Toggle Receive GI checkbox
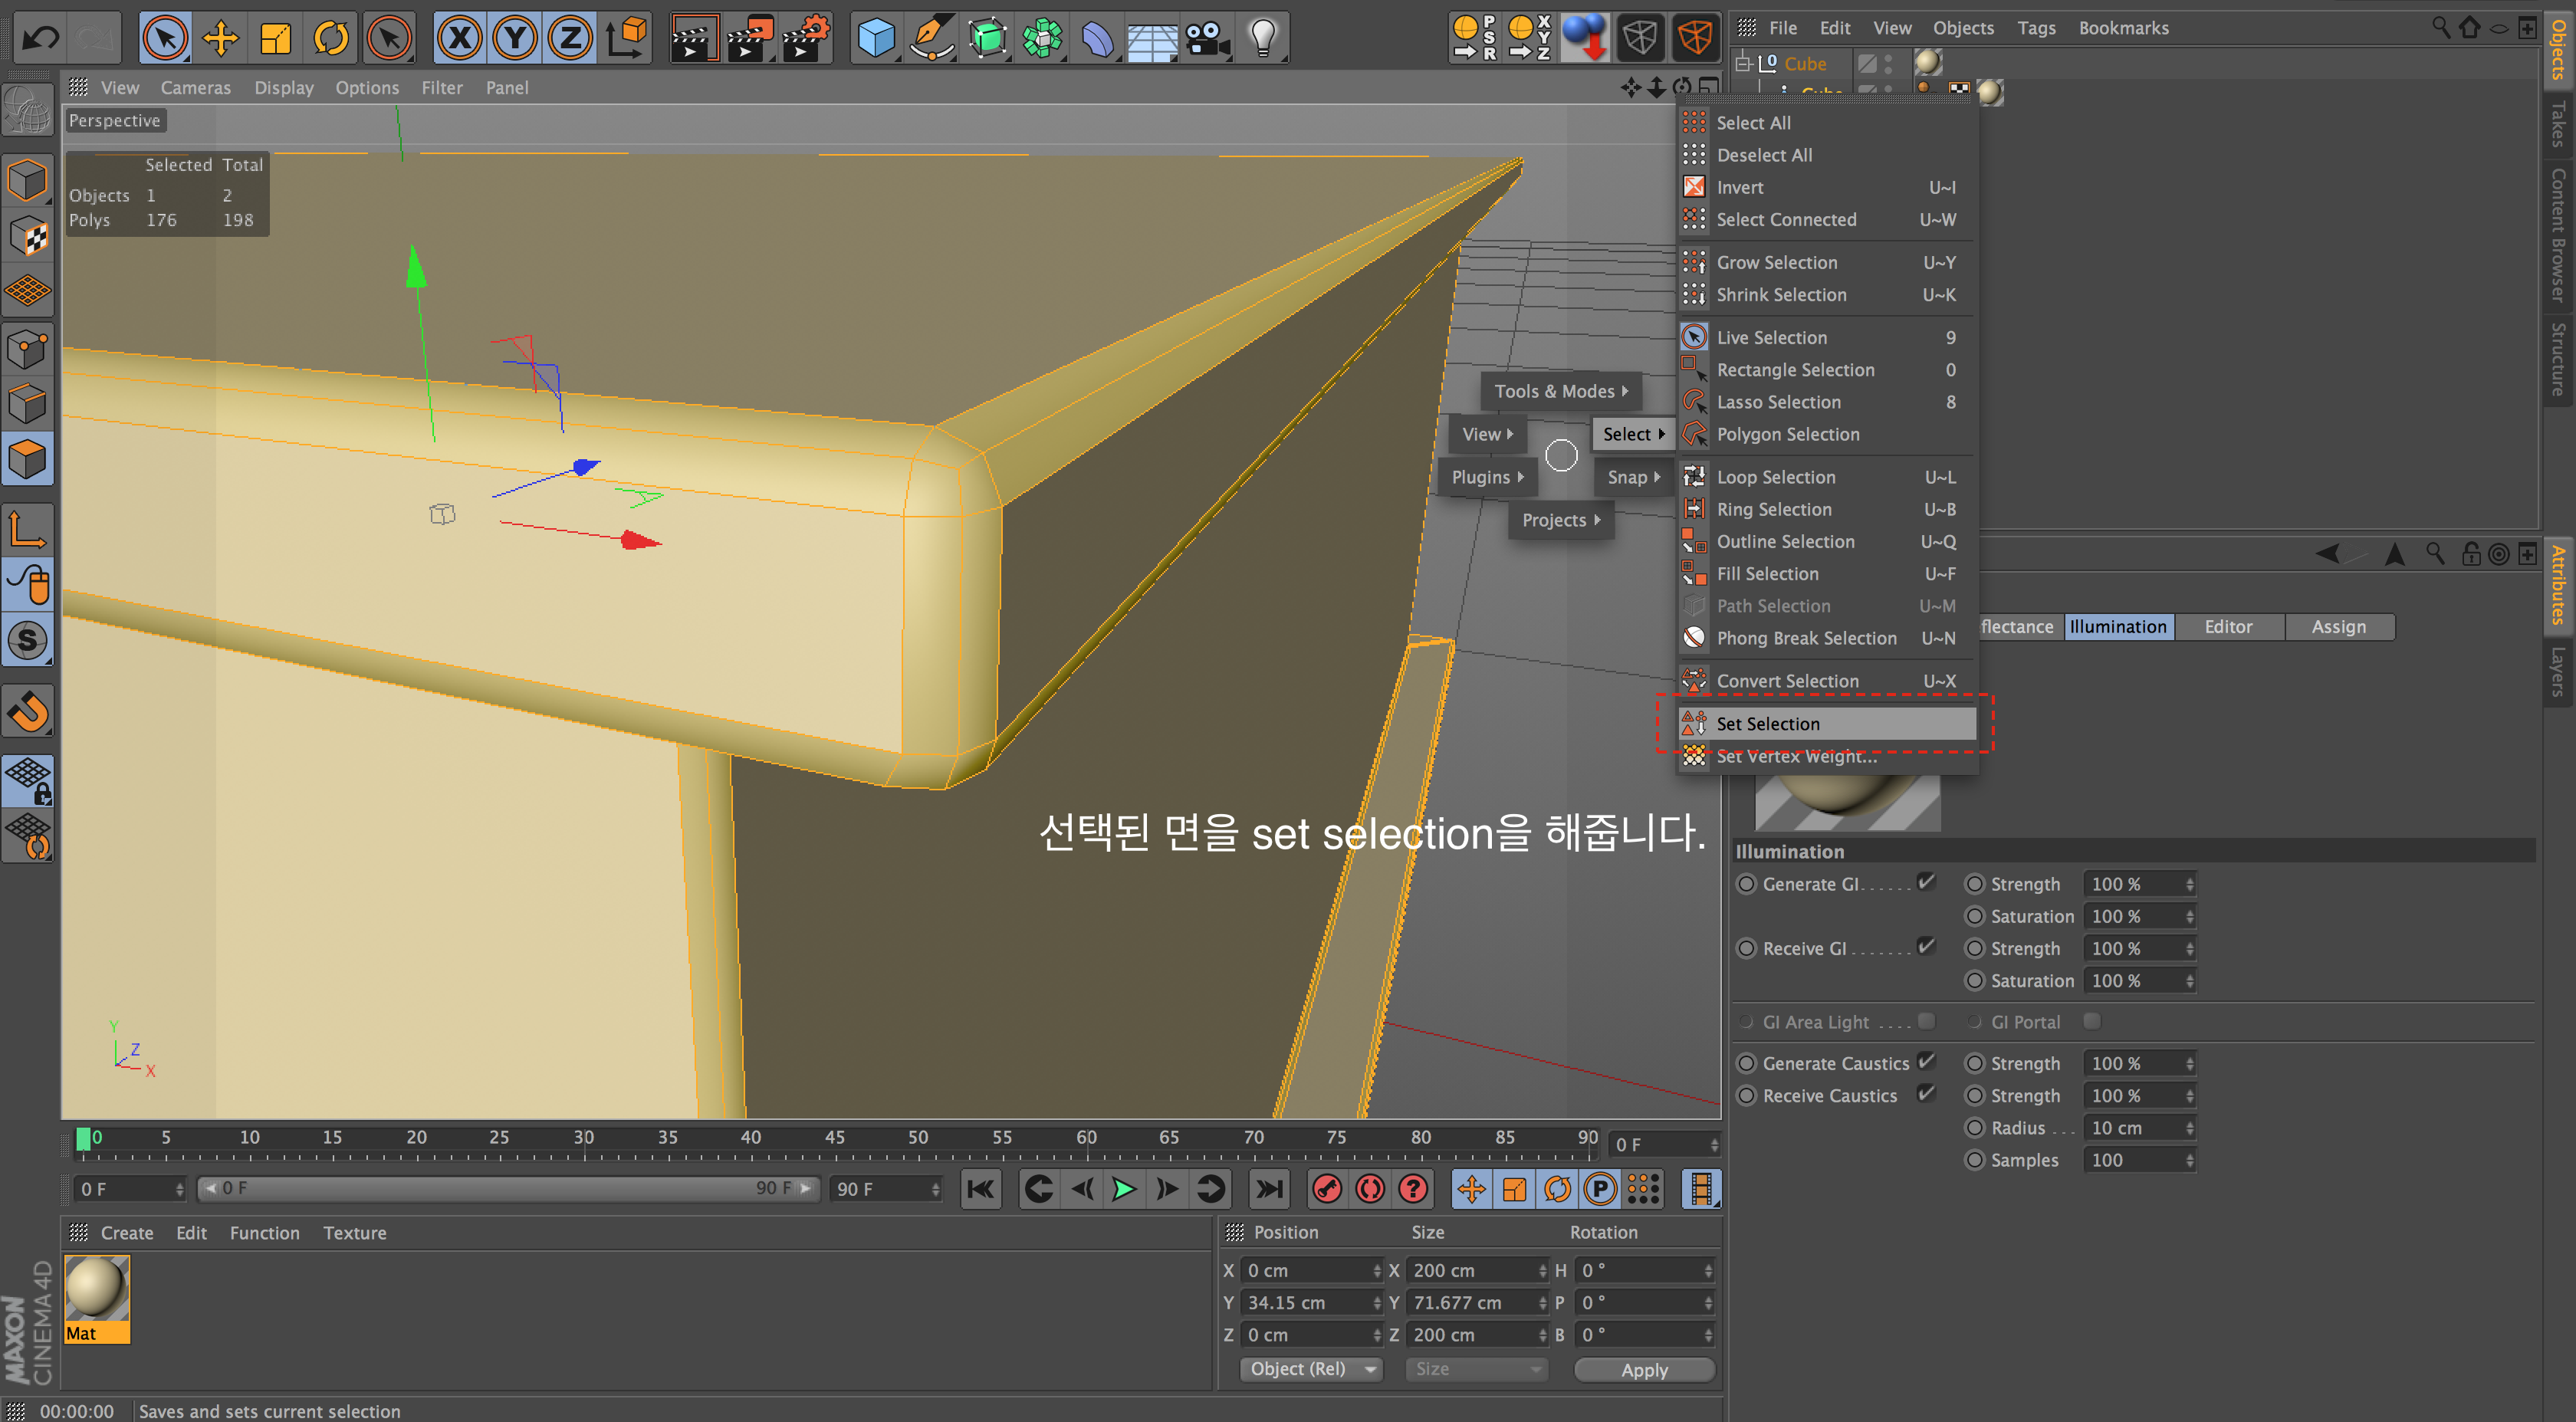 coord(1926,946)
